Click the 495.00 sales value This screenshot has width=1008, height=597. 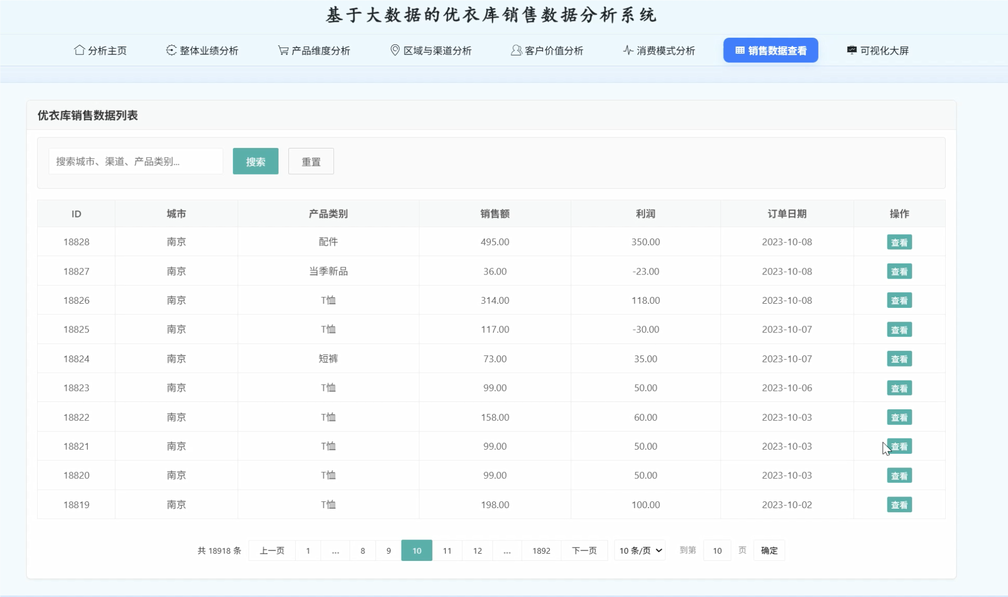pyautogui.click(x=495, y=242)
